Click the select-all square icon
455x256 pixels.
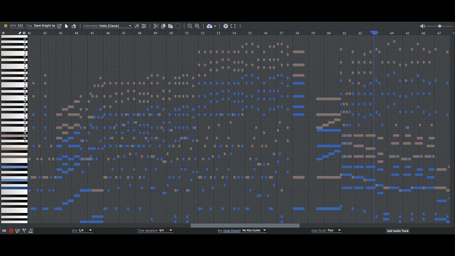(178, 26)
